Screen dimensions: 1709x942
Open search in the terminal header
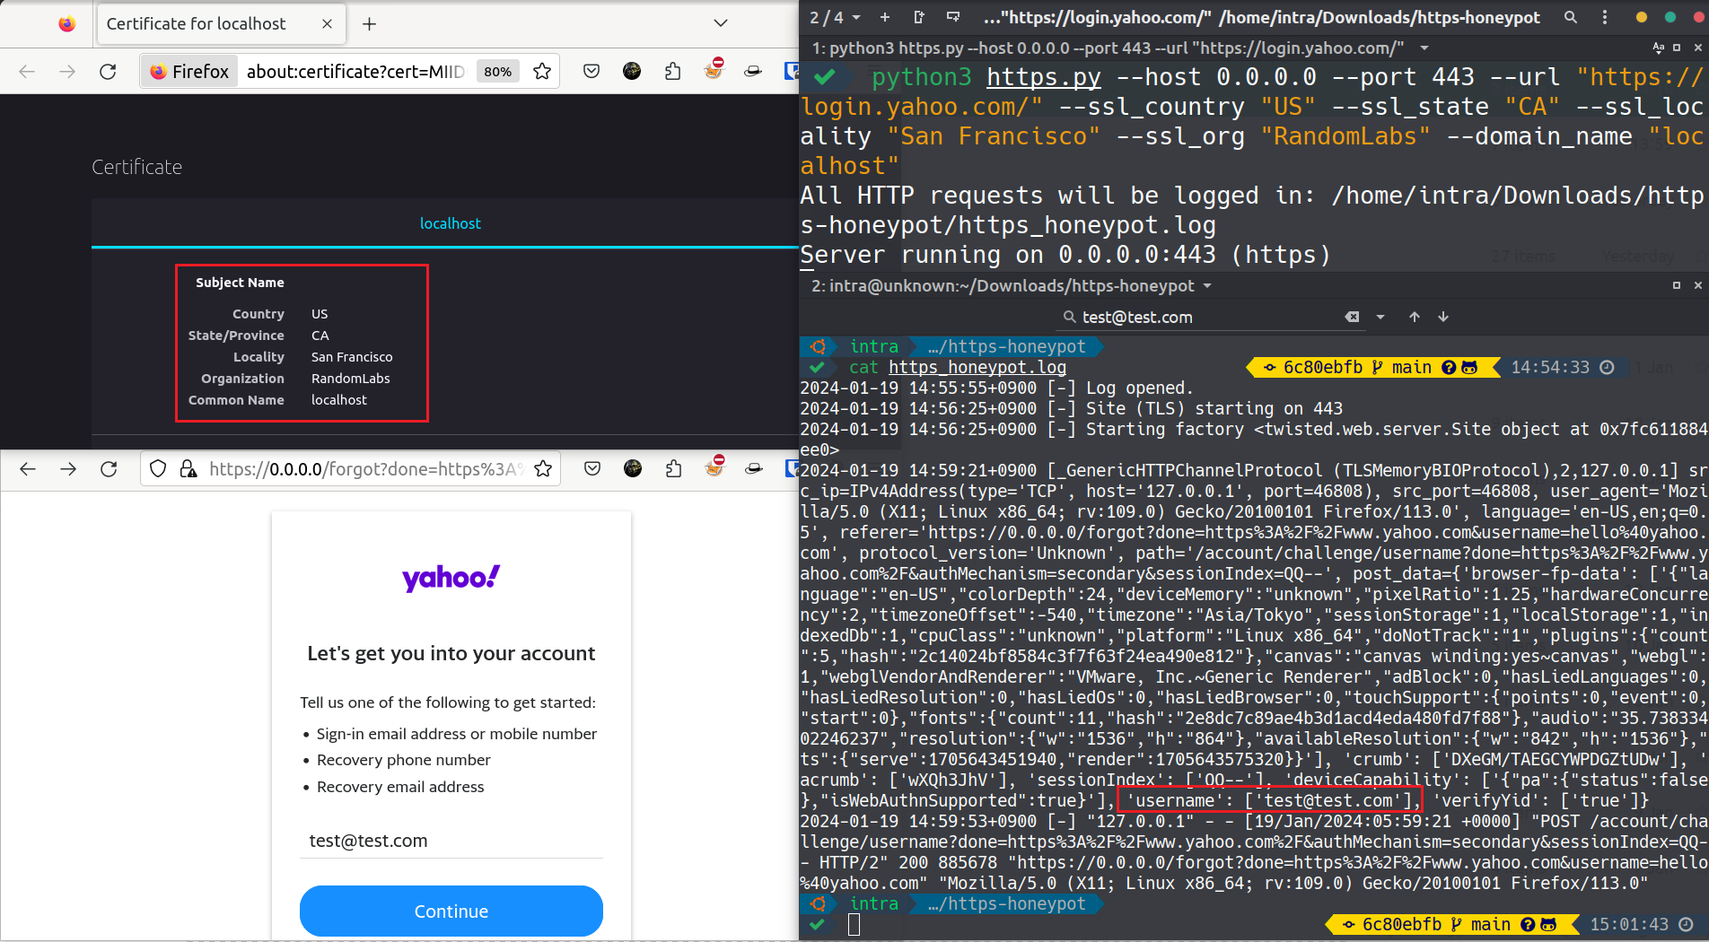1571,17
